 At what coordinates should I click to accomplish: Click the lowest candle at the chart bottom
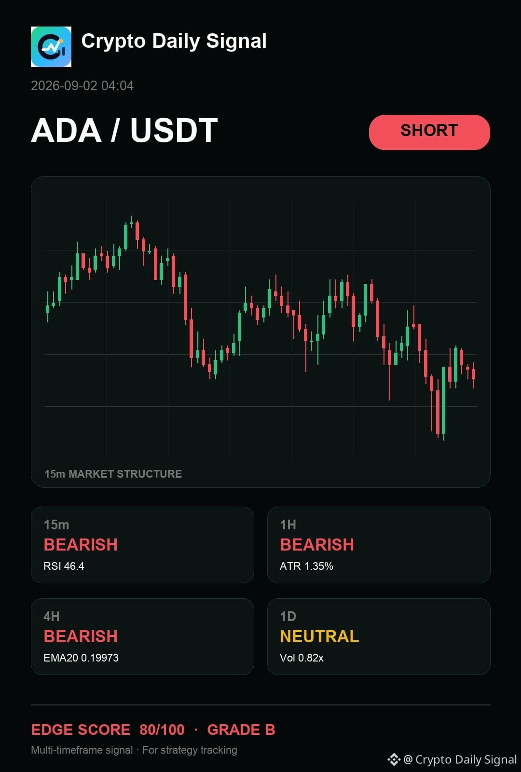pos(443,403)
